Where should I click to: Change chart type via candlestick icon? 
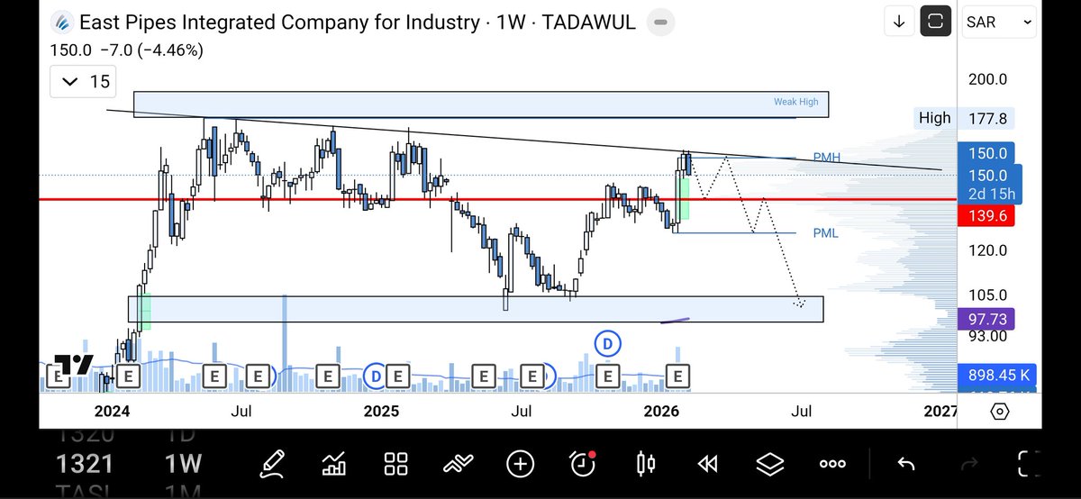coord(645,464)
